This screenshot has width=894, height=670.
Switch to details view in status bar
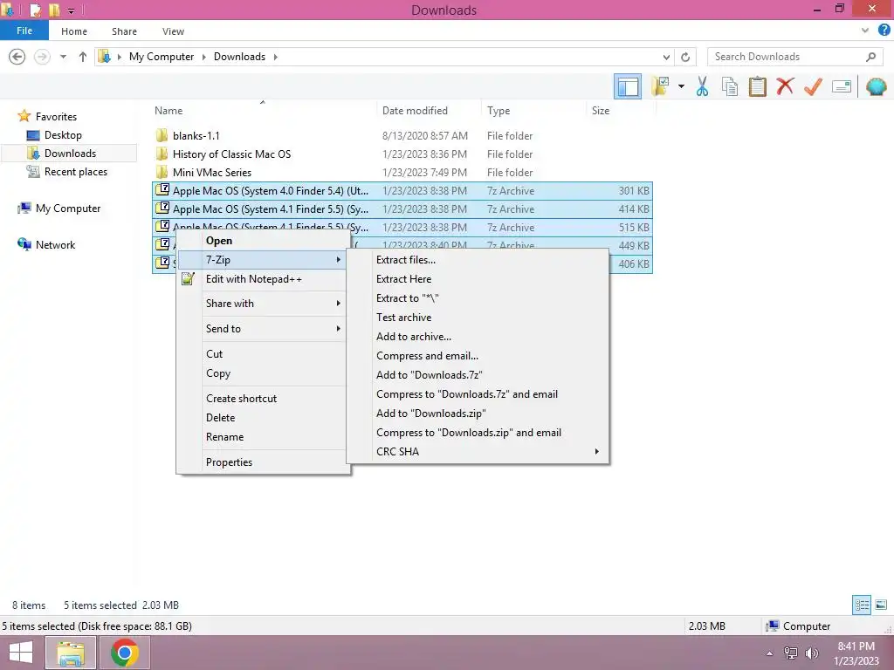pos(862,605)
